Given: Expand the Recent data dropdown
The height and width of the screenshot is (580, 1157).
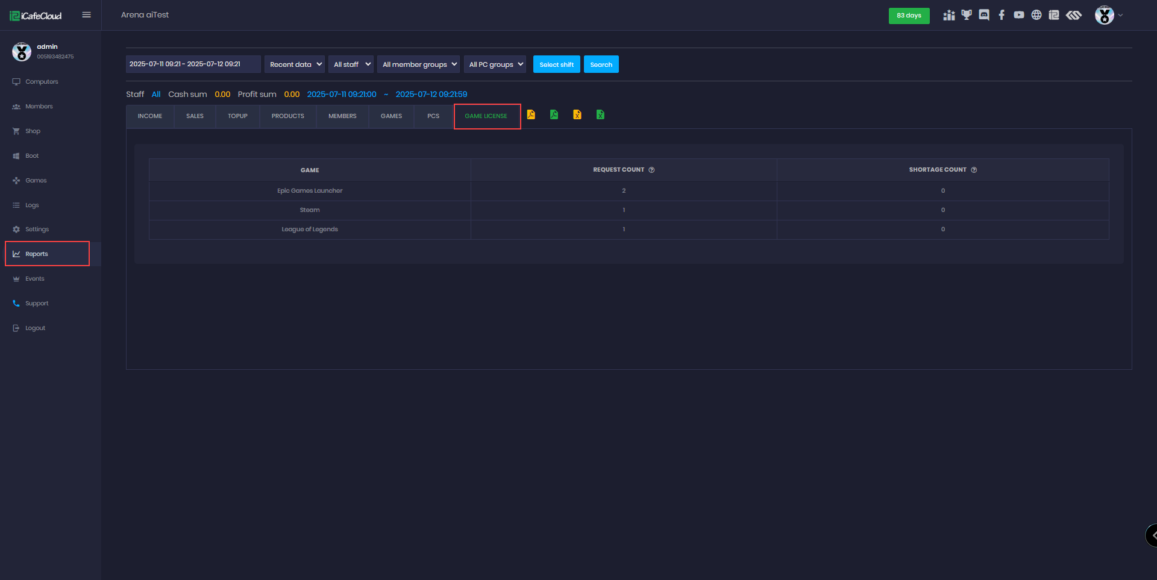Looking at the screenshot, I should pos(295,64).
